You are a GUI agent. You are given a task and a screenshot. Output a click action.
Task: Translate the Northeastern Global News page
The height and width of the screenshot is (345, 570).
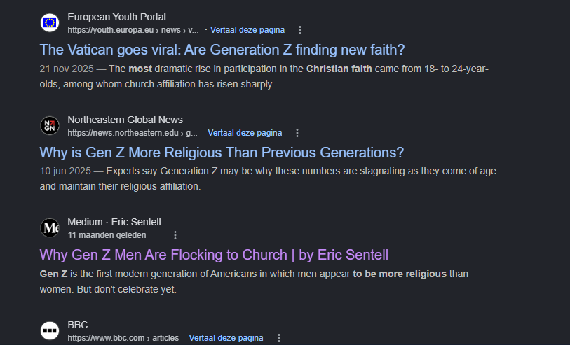pyautogui.click(x=245, y=133)
